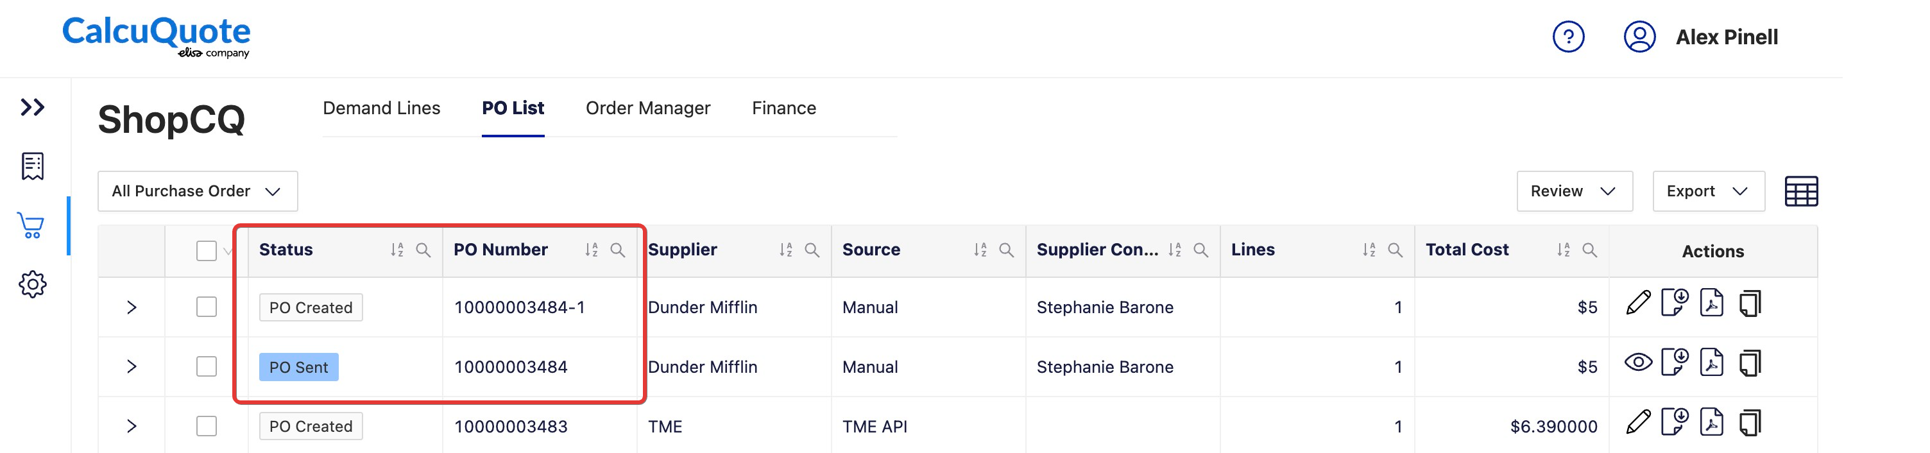Open the Review dropdown
The width and height of the screenshot is (1930, 453).
pyautogui.click(x=1574, y=192)
